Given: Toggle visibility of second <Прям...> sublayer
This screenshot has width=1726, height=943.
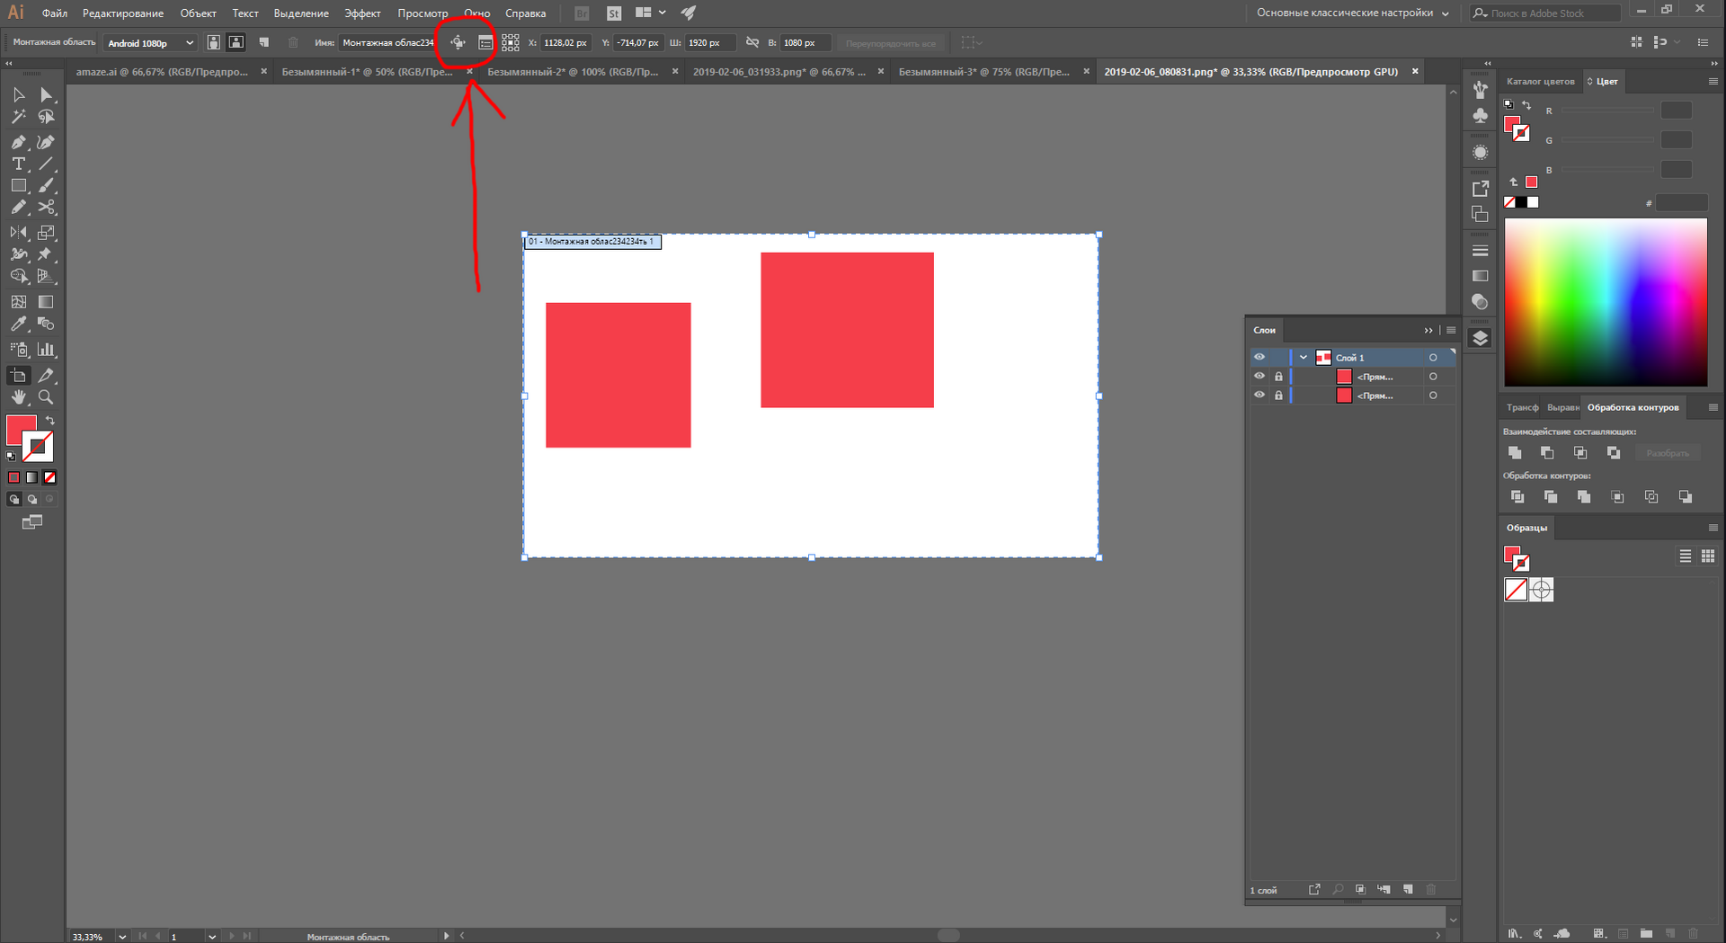Looking at the screenshot, I should 1259,396.
